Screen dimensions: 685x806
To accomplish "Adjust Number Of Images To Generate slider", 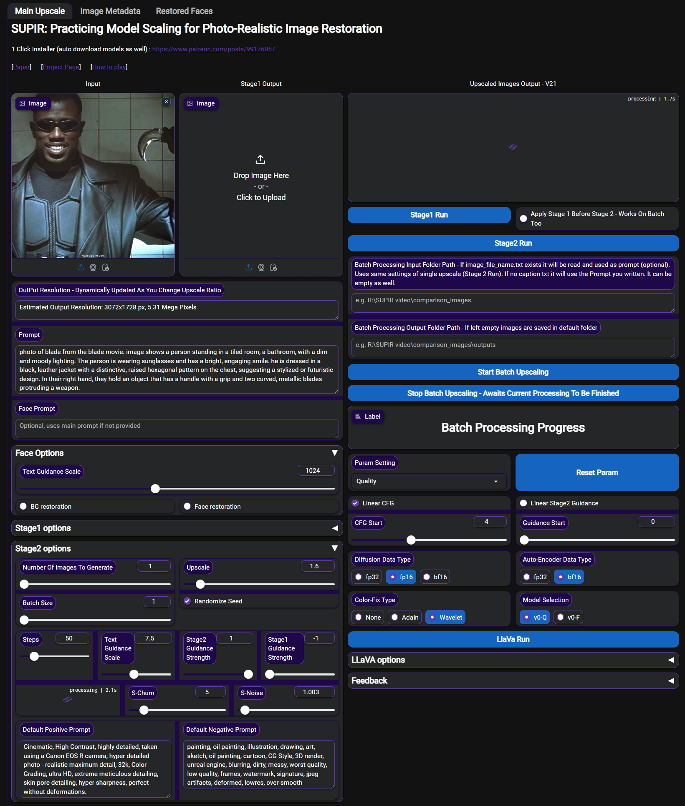I will (x=95, y=584).
